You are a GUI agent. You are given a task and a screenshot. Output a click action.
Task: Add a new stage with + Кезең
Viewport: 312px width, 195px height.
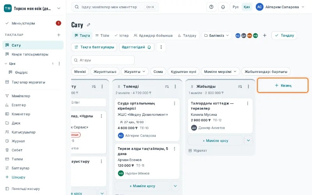(283, 85)
